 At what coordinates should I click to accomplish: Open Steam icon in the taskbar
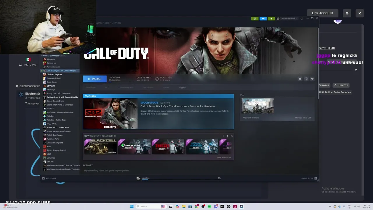[x=241, y=206]
